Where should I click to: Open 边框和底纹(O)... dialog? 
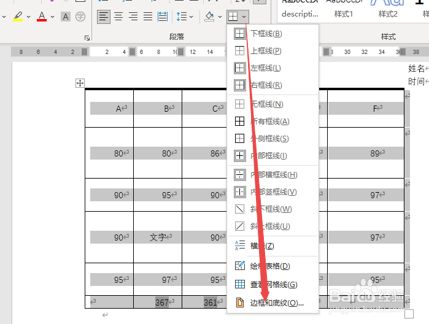(273, 303)
